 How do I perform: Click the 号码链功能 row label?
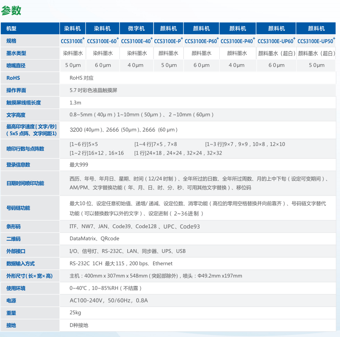pos(18,208)
